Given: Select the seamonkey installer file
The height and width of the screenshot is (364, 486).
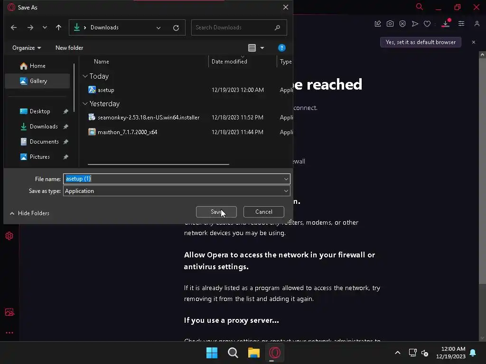Looking at the screenshot, I should click(x=149, y=118).
